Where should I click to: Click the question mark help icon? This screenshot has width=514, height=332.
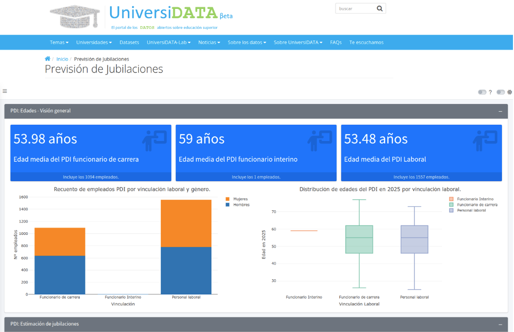pyautogui.click(x=491, y=92)
